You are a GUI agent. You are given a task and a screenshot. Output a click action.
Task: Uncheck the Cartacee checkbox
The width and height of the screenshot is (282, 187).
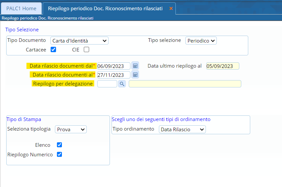coord(53,49)
